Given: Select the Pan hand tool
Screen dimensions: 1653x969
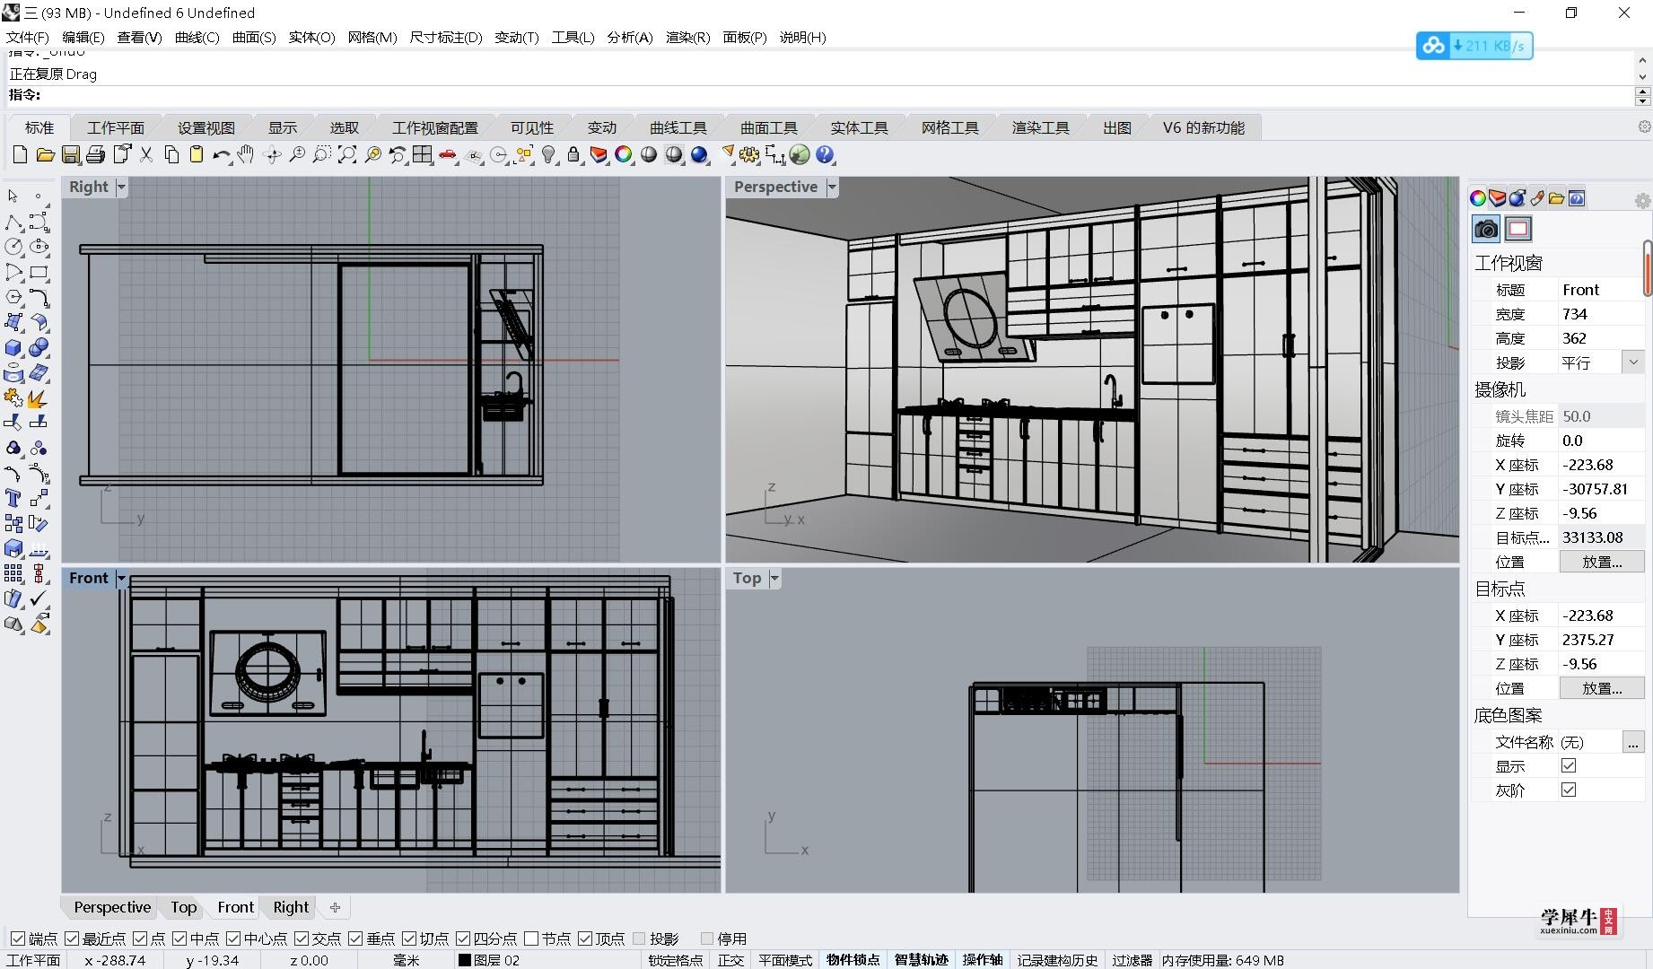Looking at the screenshot, I should point(246,155).
